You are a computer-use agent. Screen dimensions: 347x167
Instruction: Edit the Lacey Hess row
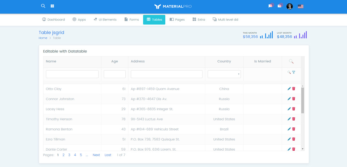point(289,109)
